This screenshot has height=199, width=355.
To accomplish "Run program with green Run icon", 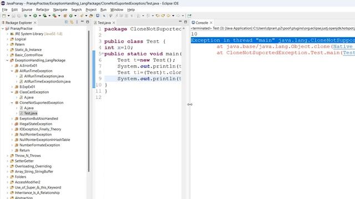I will 35,16.
